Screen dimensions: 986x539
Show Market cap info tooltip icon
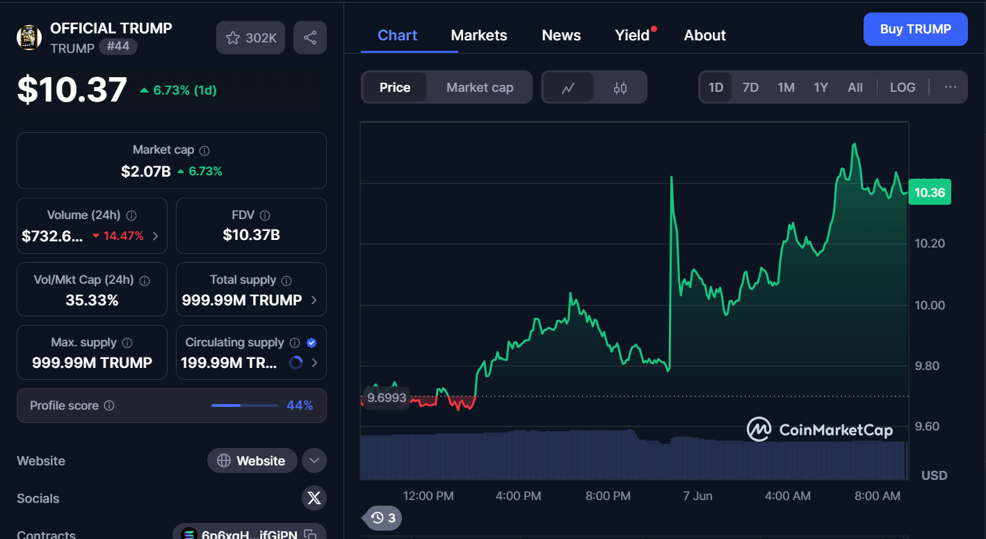[204, 150]
